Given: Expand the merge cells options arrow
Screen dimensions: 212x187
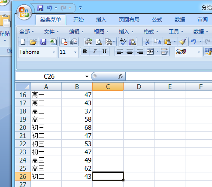Looking at the screenshot, I should point(157,52).
